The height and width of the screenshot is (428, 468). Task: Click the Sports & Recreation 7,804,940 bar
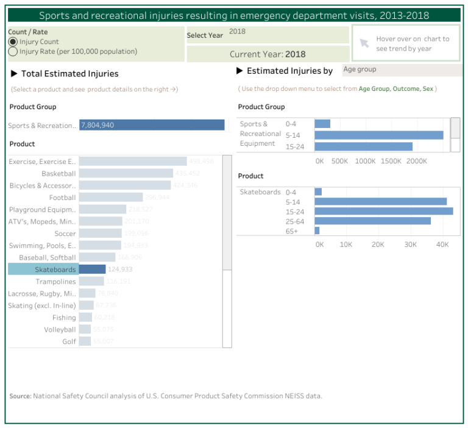pyautogui.click(x=152, y=125)
